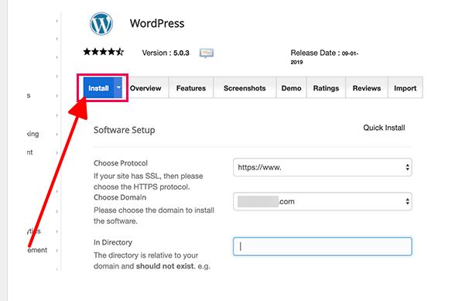Image resolution: width=469 pixels, height=301 pixels.
Task: Open the Choose Protocol https://www. dropdown
Action: [323, 167]
